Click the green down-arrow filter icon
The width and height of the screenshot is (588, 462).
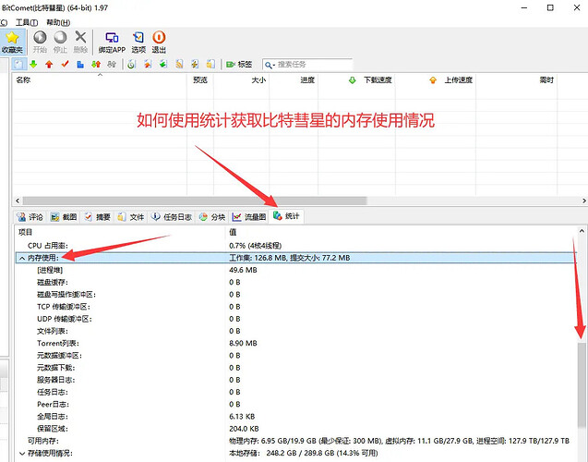click(33, 65)
